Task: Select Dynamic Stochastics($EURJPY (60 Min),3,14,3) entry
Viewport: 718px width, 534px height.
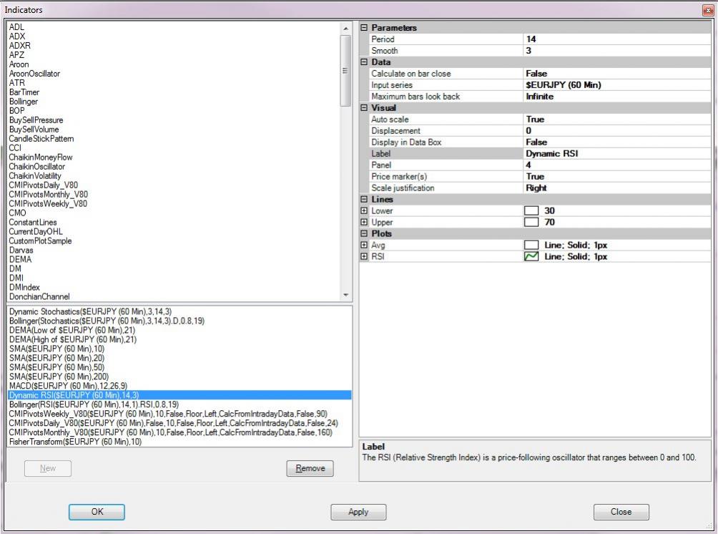Action: 90,311
